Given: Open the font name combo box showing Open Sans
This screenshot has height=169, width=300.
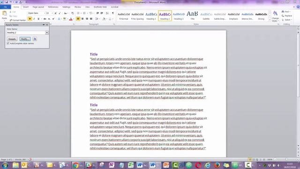Looking at the screenshot, I should pyautogui.click(x=37, y=13).
